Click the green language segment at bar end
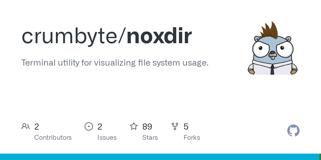This screenshot has width=321, height=160. tap(320, 157)
